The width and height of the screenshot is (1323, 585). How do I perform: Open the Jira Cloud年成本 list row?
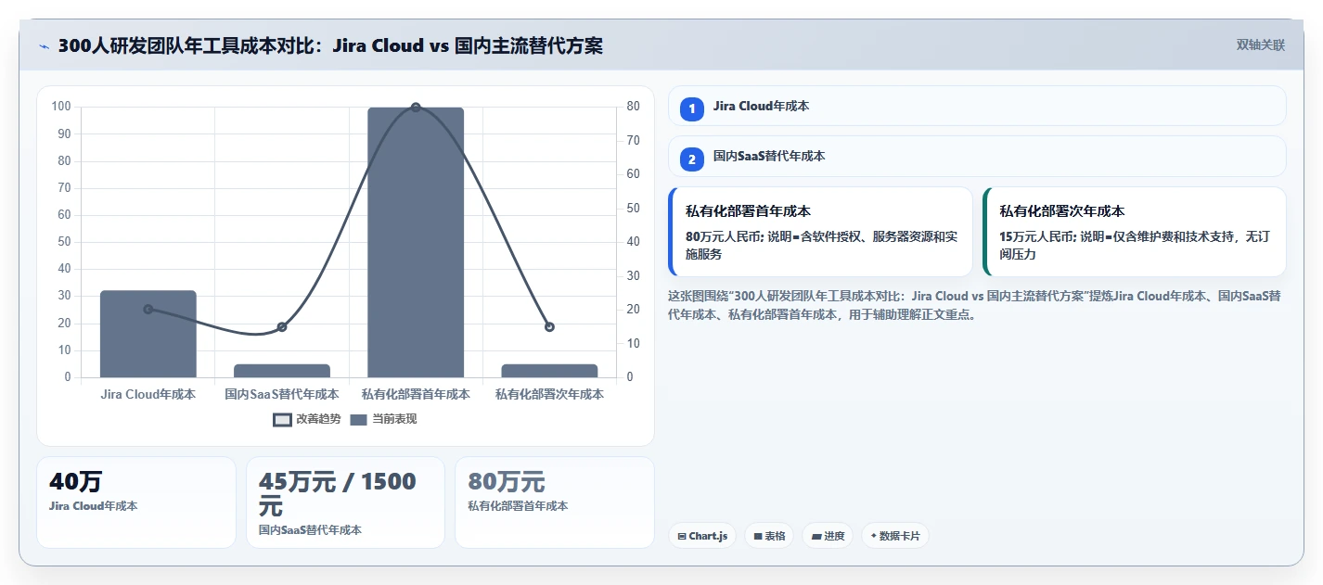977,106
